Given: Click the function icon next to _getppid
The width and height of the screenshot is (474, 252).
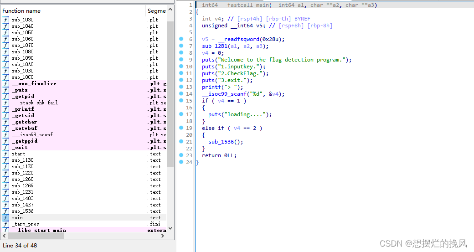Looking at the screenshot, I should (x=5, y=141).
